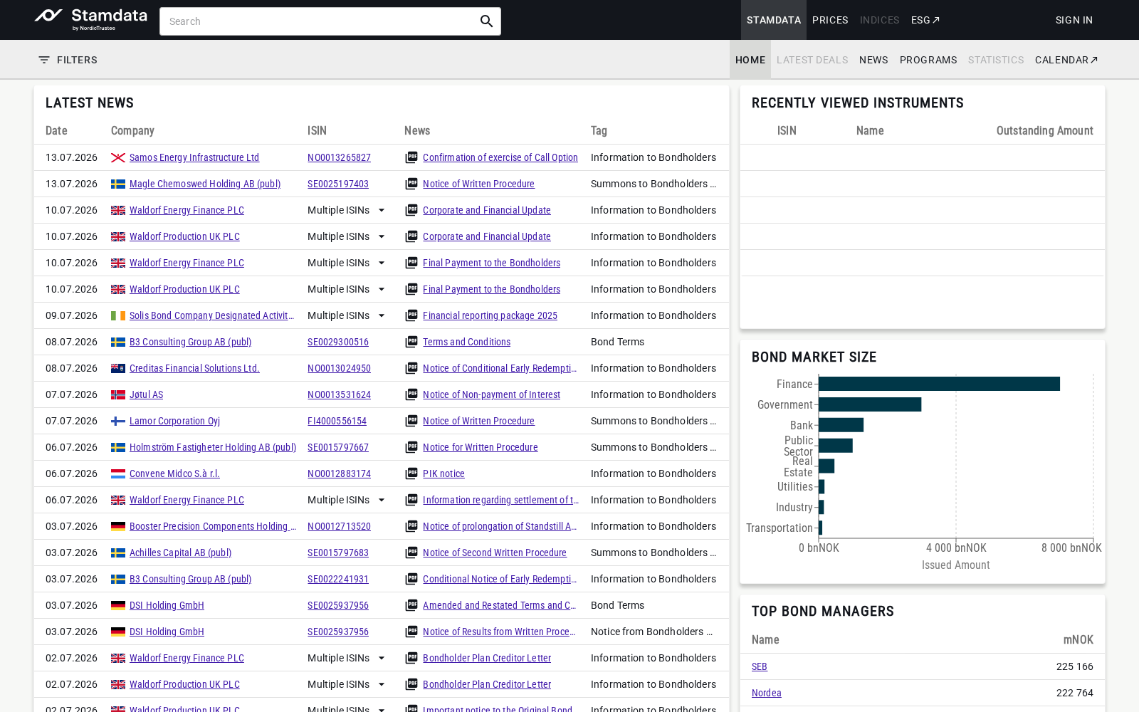The height and width of the screenshot is (712, 1139).
Task: Select the Stamdata top tab
Action: point(774,20)
